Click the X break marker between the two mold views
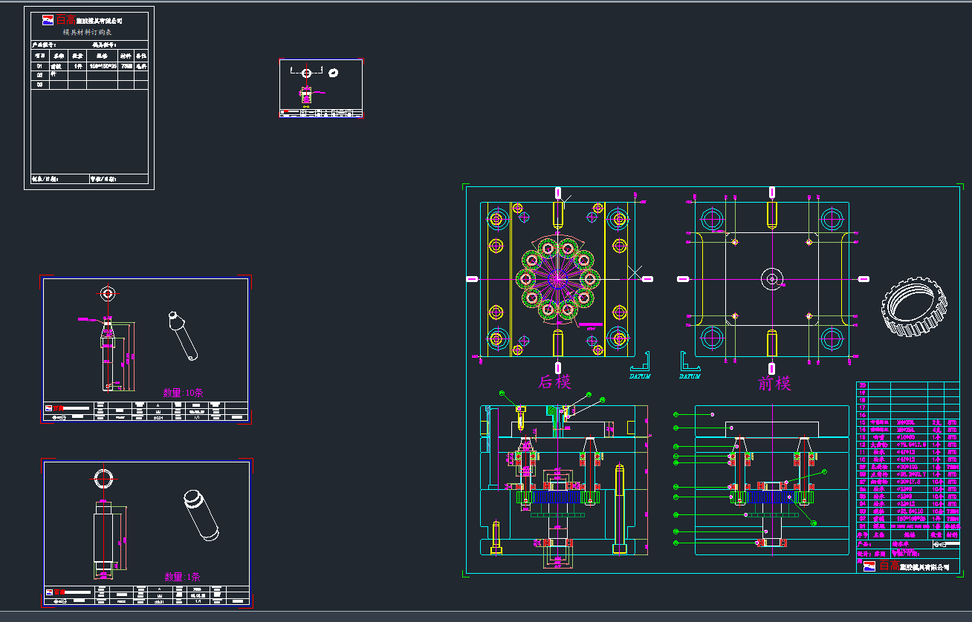Screen dimensions: 972x622 click(x=636, y=273)
